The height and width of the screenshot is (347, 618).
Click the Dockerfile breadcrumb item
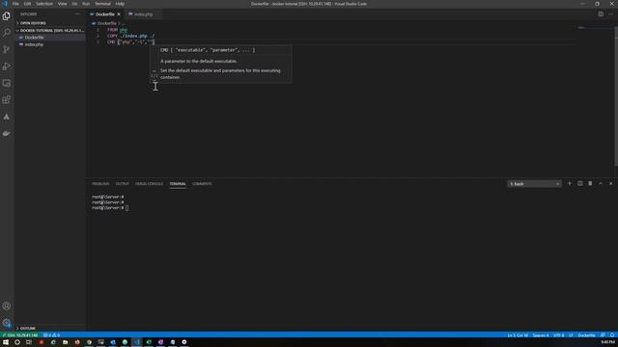pos(106,23)
